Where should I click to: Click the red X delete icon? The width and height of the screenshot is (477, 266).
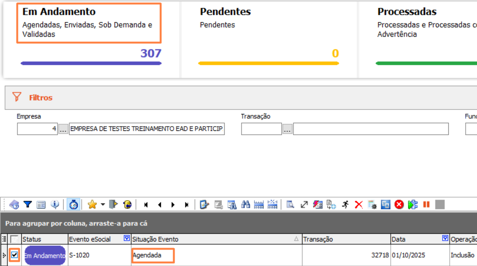(x=359, y=204)
